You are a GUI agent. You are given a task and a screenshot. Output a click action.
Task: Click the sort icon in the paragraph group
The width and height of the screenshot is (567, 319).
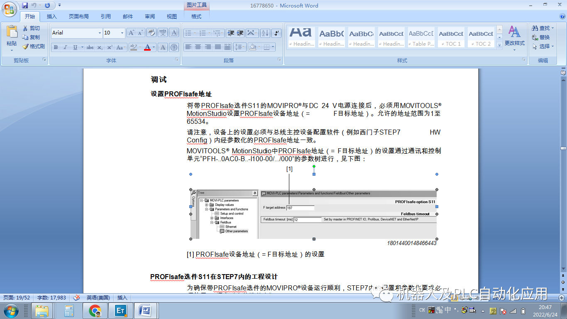coord(265,33)
